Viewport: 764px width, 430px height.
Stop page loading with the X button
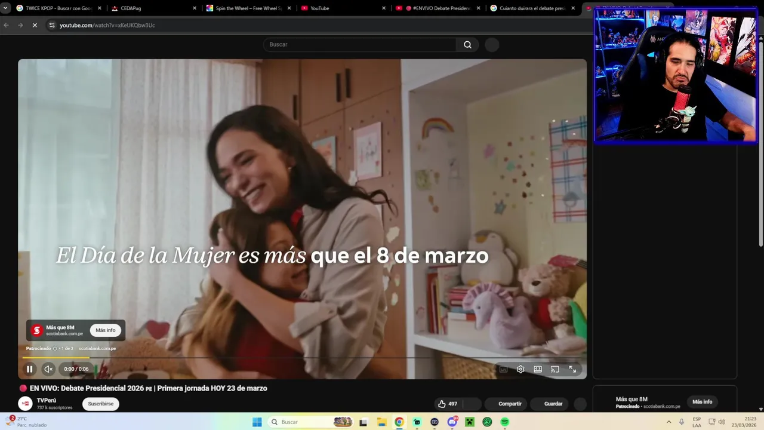coord(35,25)
